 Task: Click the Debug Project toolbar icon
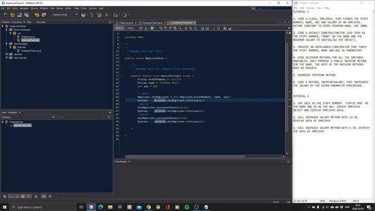click(115, 15)
